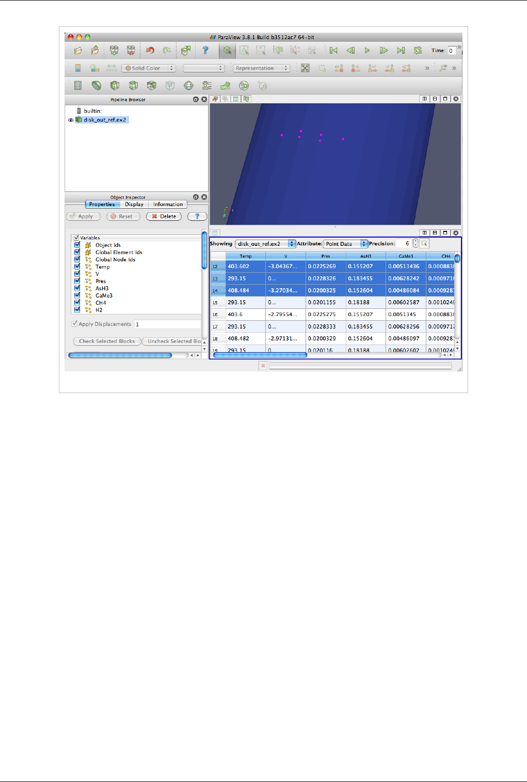
Task: Click the Temp column header
Action: [x=246, y=256]
